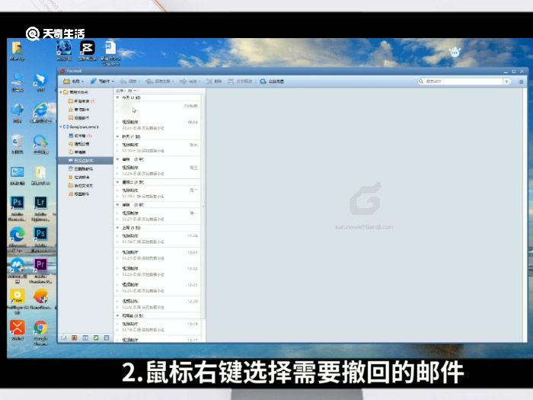Select the Lightroom (Lr) desktop shortcut
The height and width of the screenshot is (400, 533).
(x=41, y=208)
